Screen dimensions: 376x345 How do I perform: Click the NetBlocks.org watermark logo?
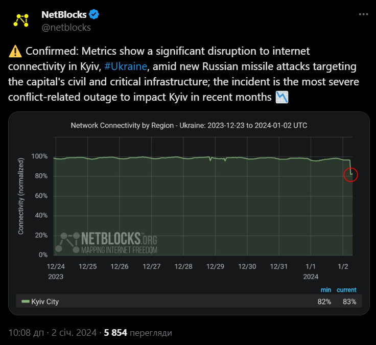[x=106, y=242]
